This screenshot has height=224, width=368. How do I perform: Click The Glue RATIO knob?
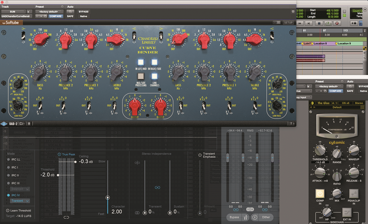[x=337, y=177]
